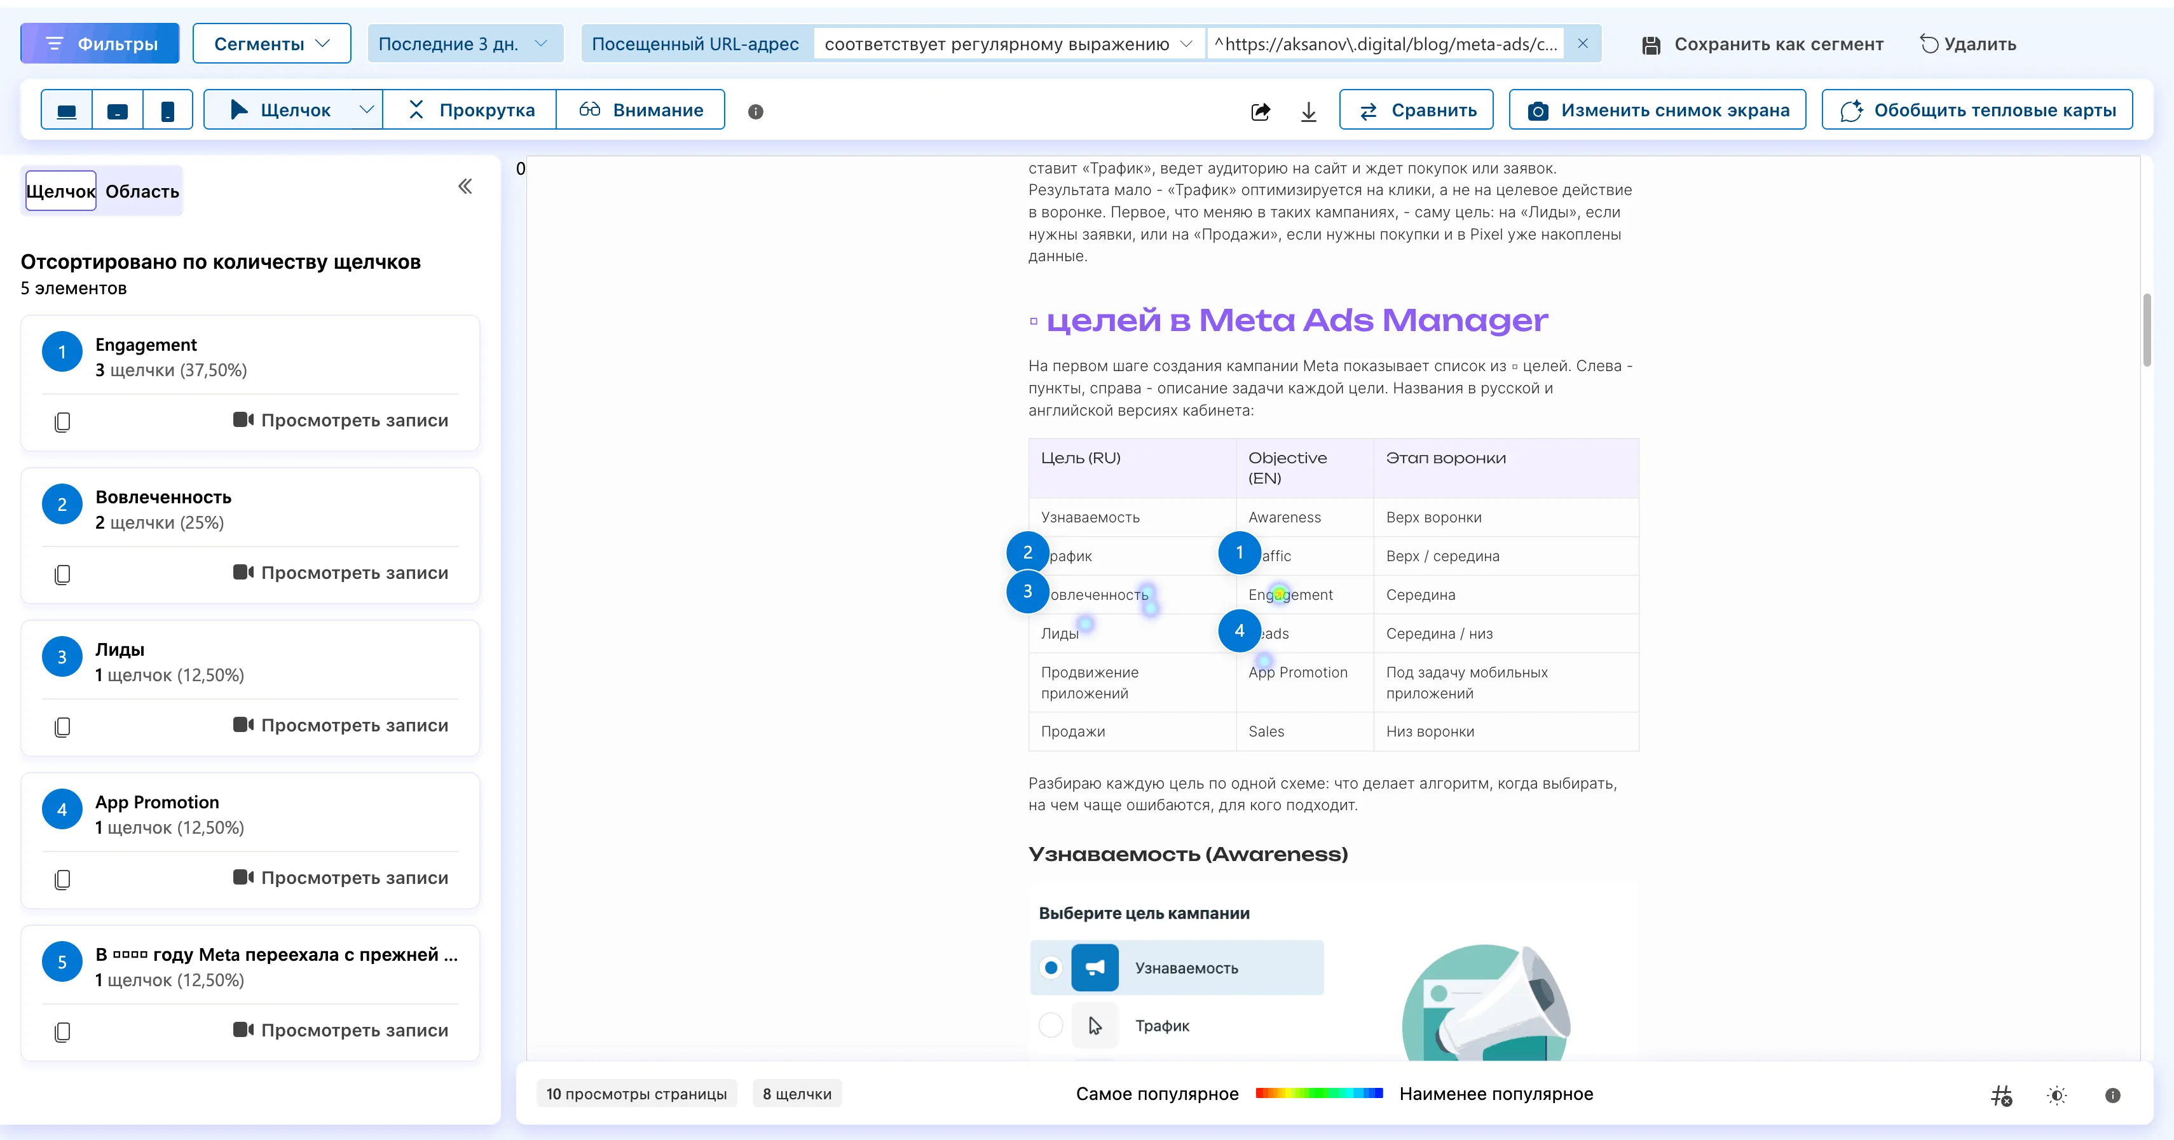The width and height of the screenshot is (2174, 1140).
Task: Click the Узнаваемость (Awareness) heading
Action: (1187, 854)
